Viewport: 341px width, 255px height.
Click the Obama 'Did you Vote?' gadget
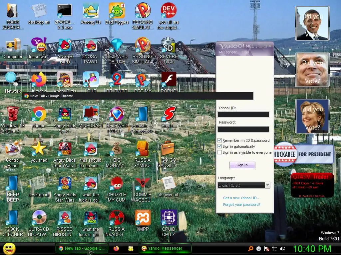tap(312, 23)
